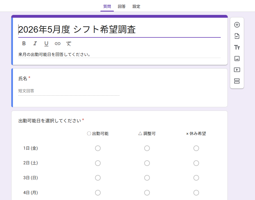The height and width of the screenshot is (200, 255).
Task: Click the Add question plus icon
Action: [x=237, y=25]
